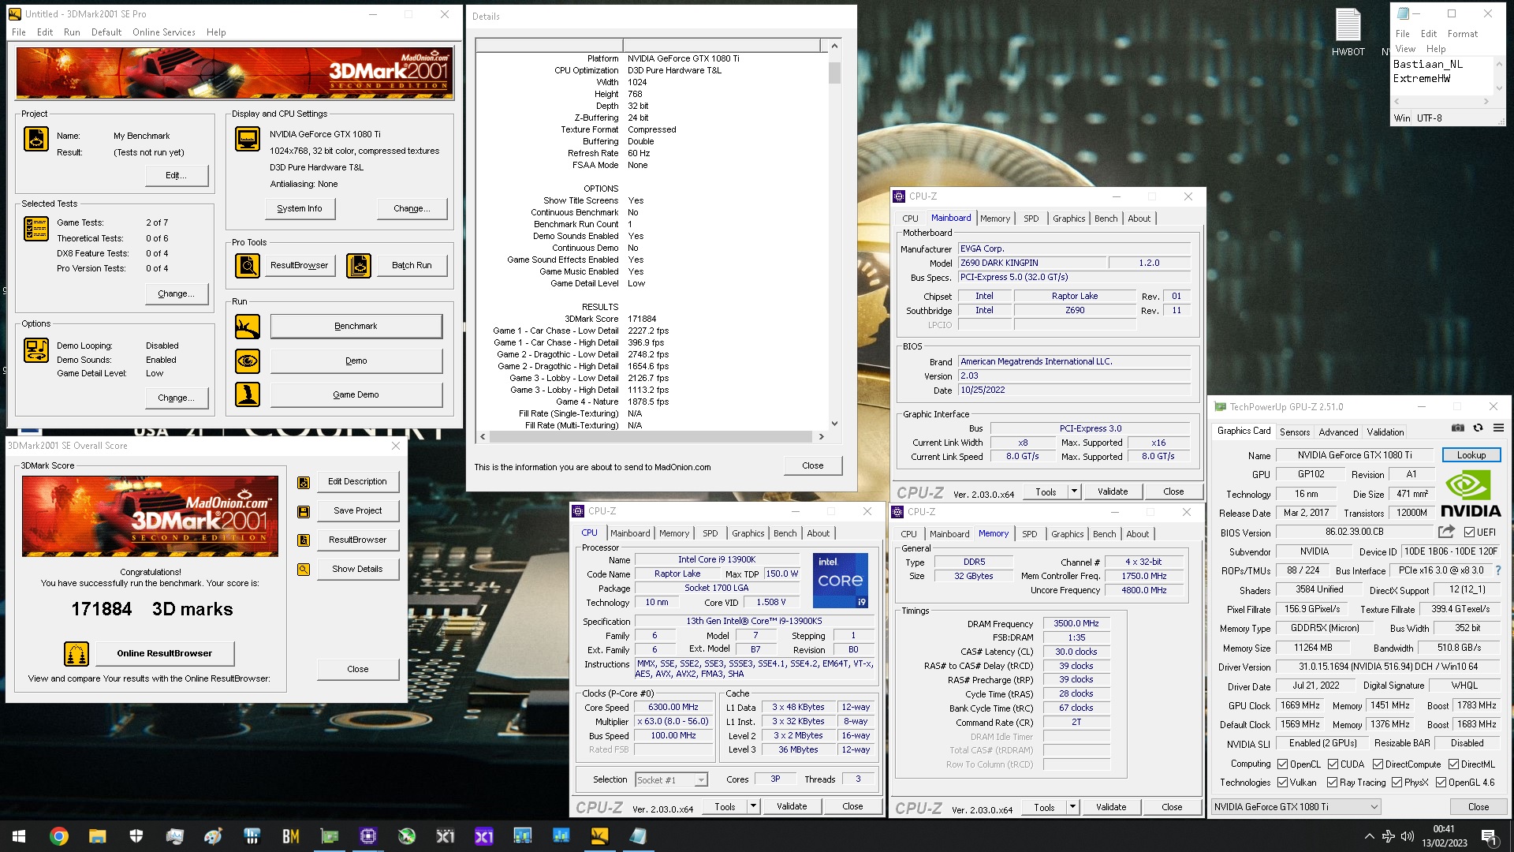Toggle the OpenCL checkbox

[1283, 764]
